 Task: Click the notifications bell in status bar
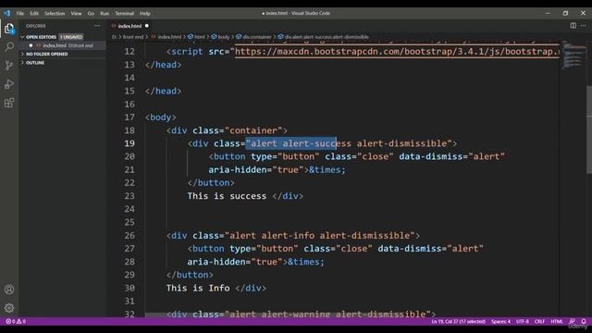584,321
